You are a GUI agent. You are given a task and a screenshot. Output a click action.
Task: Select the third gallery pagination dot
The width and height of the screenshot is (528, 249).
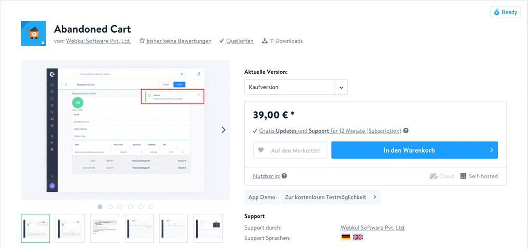click(x=120, y=206)
